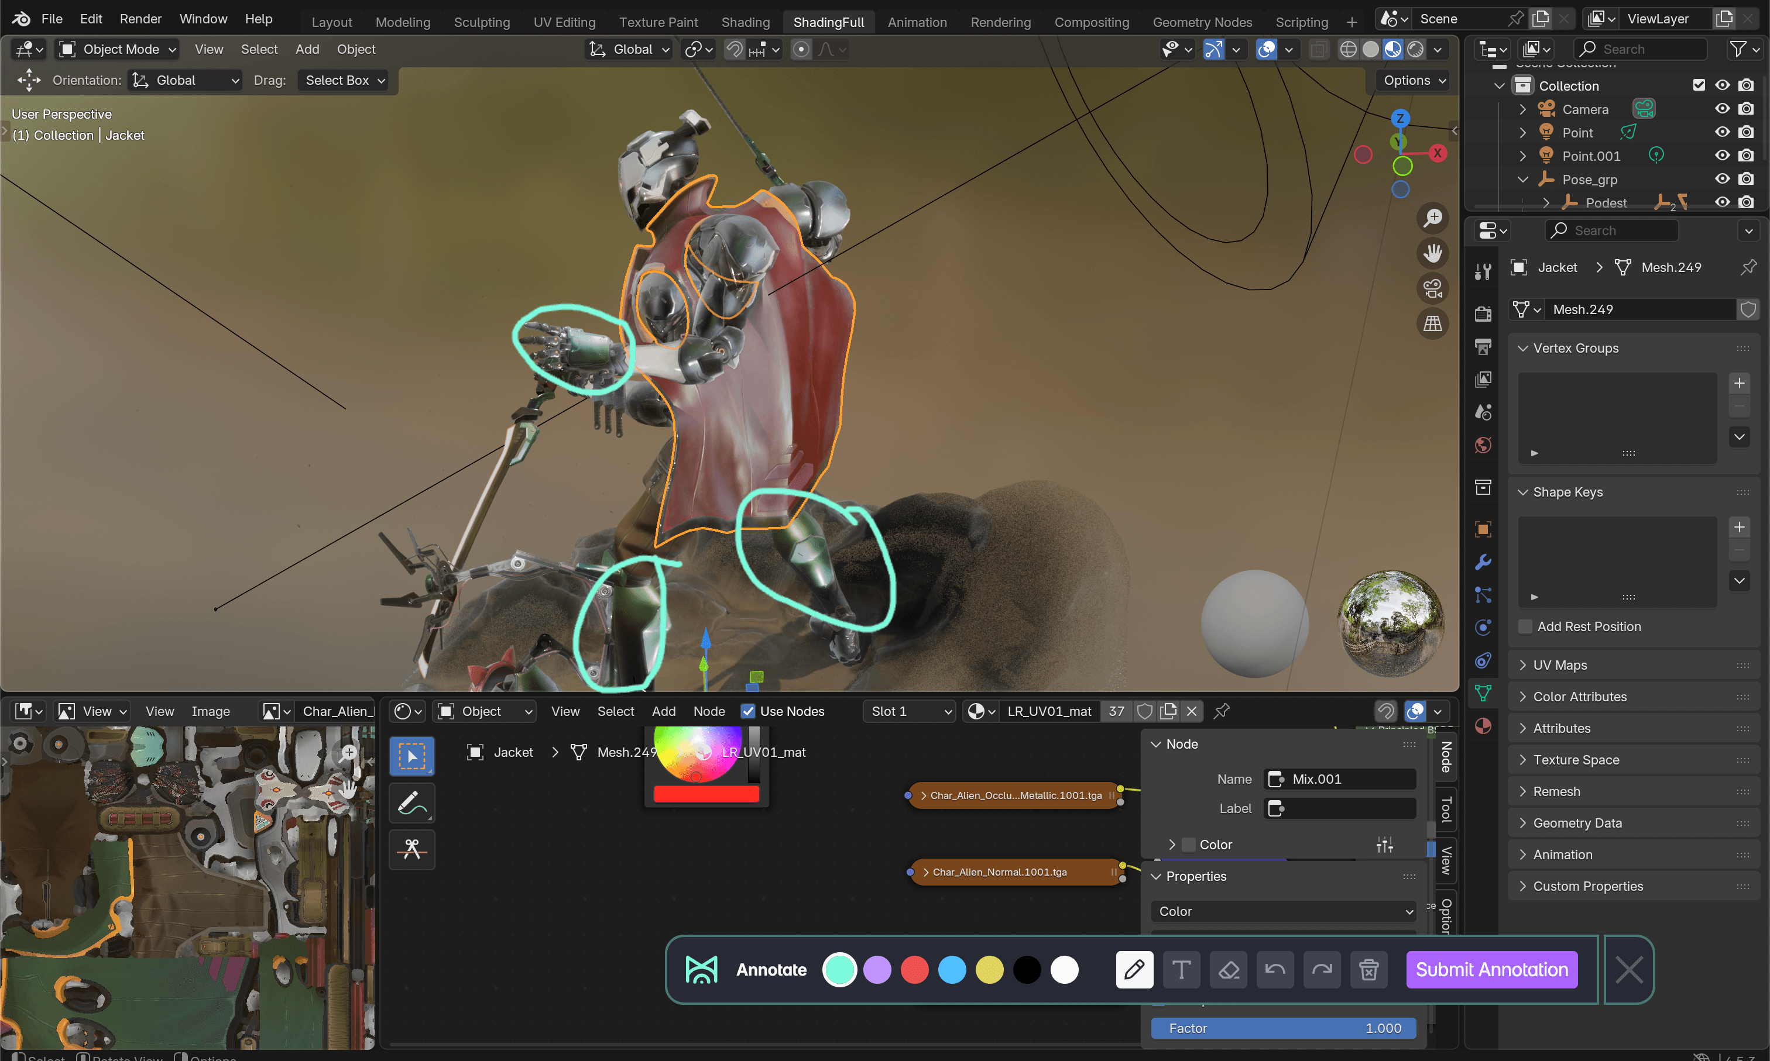The width and height of the screenshot is (1770, 1061).
Task: Open the Material properties tab icon
Action: [x=1483, y=726]
